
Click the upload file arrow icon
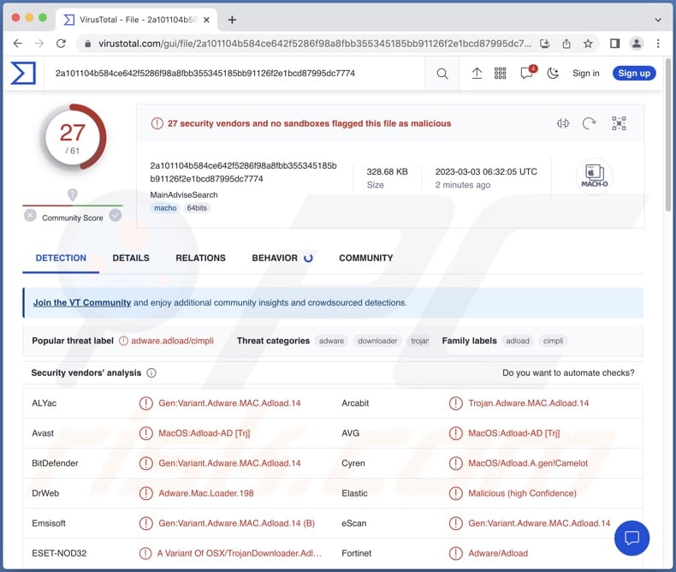pos(477,74)
